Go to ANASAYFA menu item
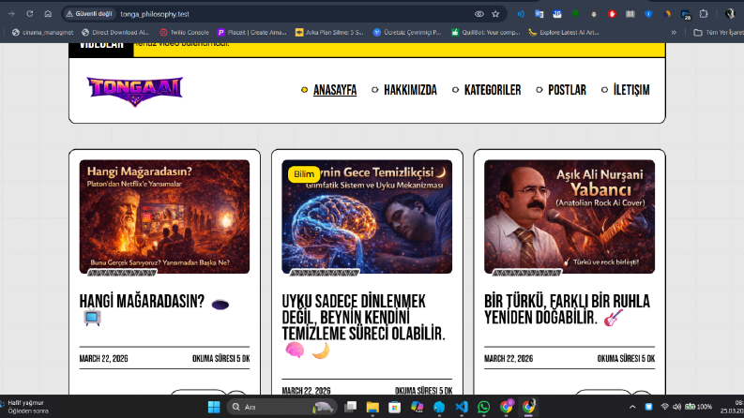Screen dimensions: 744x418 (335, 90)
